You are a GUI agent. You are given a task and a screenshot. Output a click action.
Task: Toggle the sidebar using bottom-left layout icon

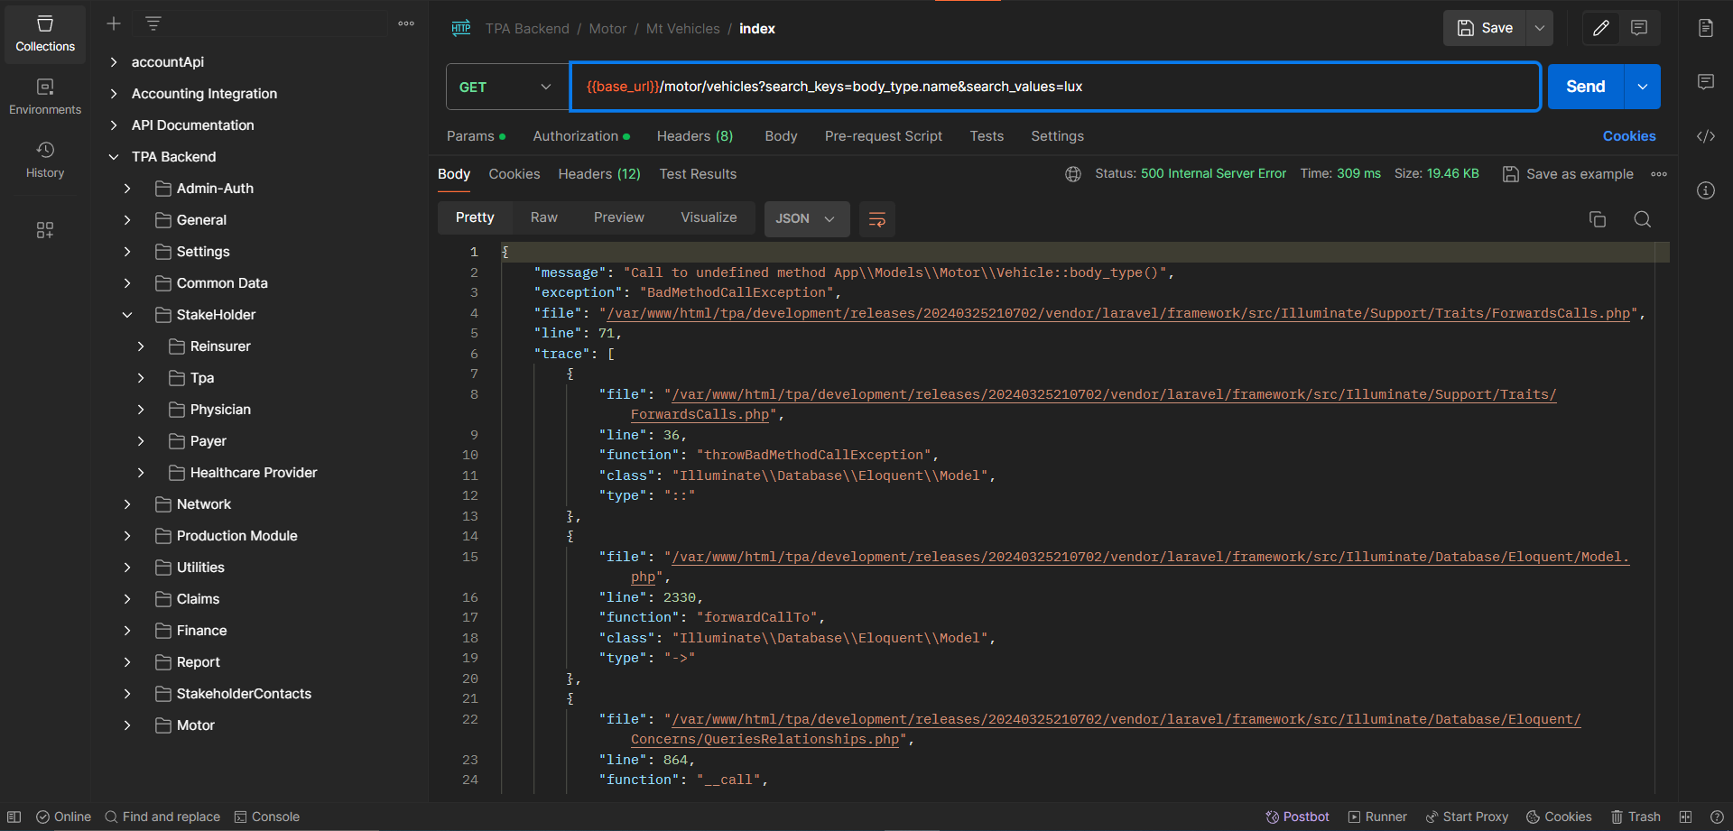pyautogui.click(x=14, y=817)
